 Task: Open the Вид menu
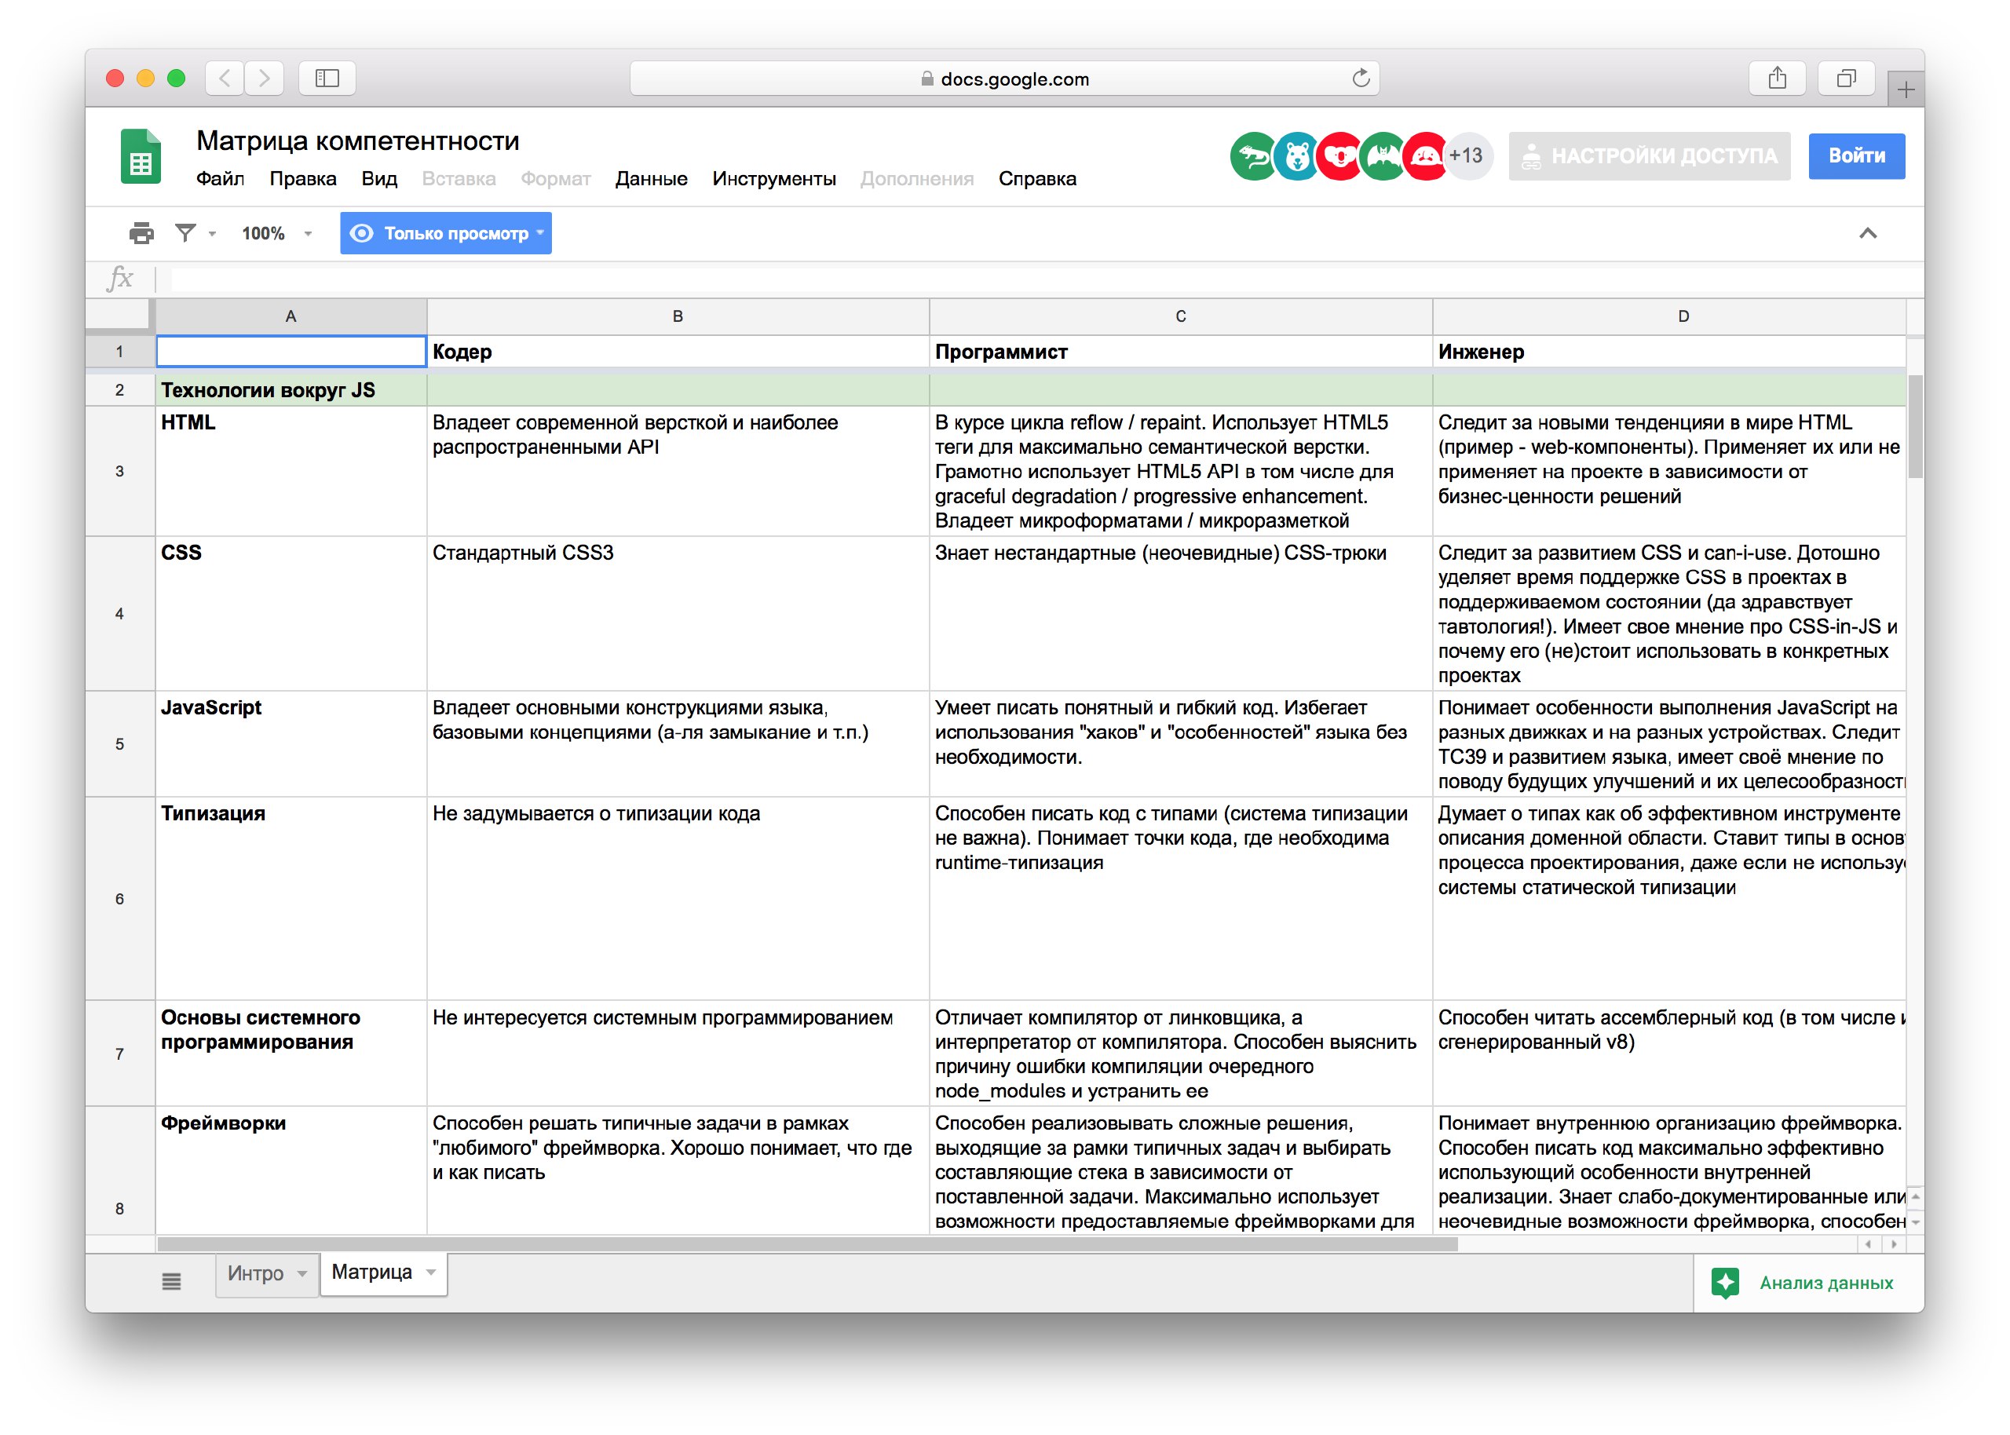point(379,179)
